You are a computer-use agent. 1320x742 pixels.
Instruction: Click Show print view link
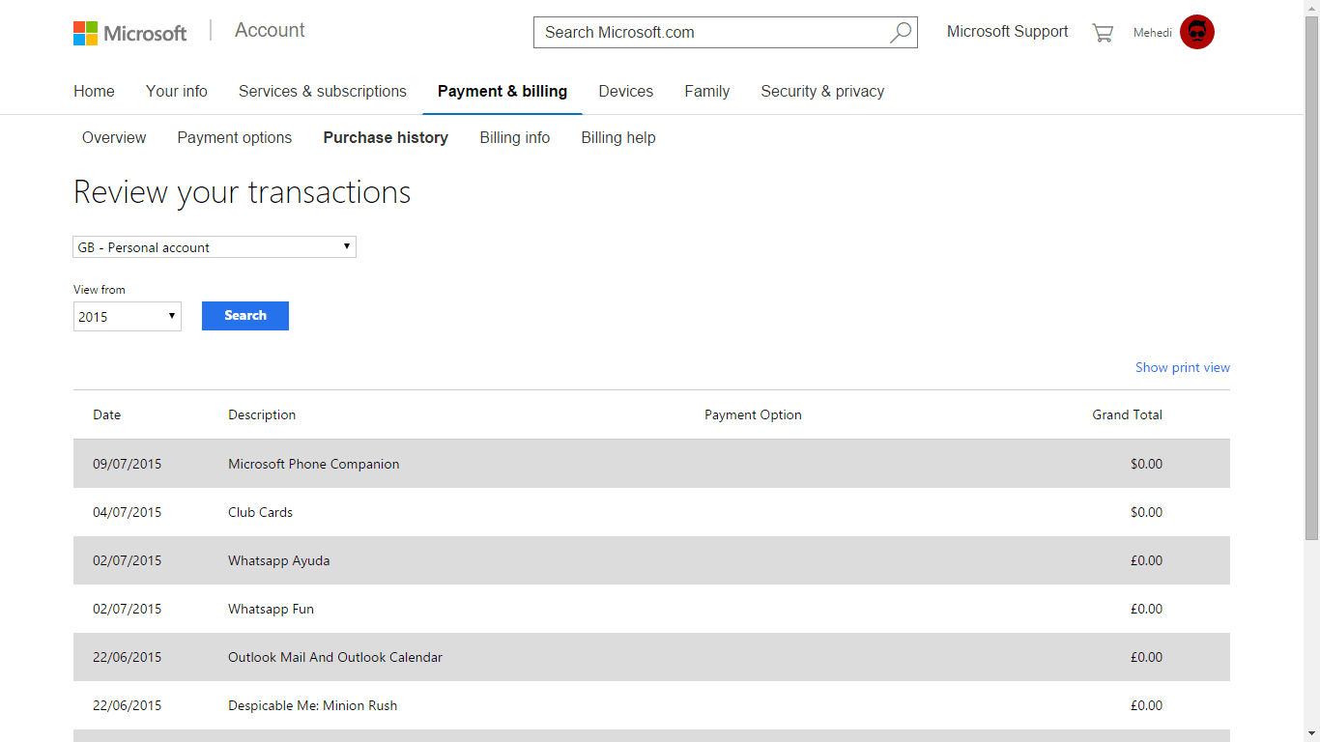click(1183, 367)
